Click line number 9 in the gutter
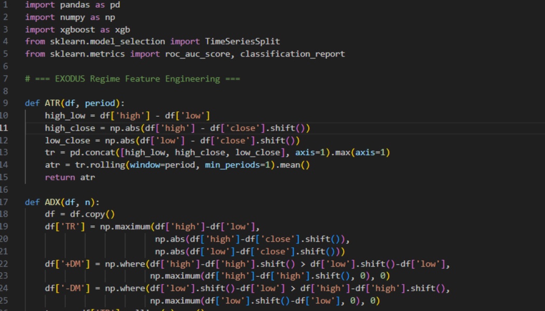The width and height of the screenshot is (545, 311). (5, 103)
